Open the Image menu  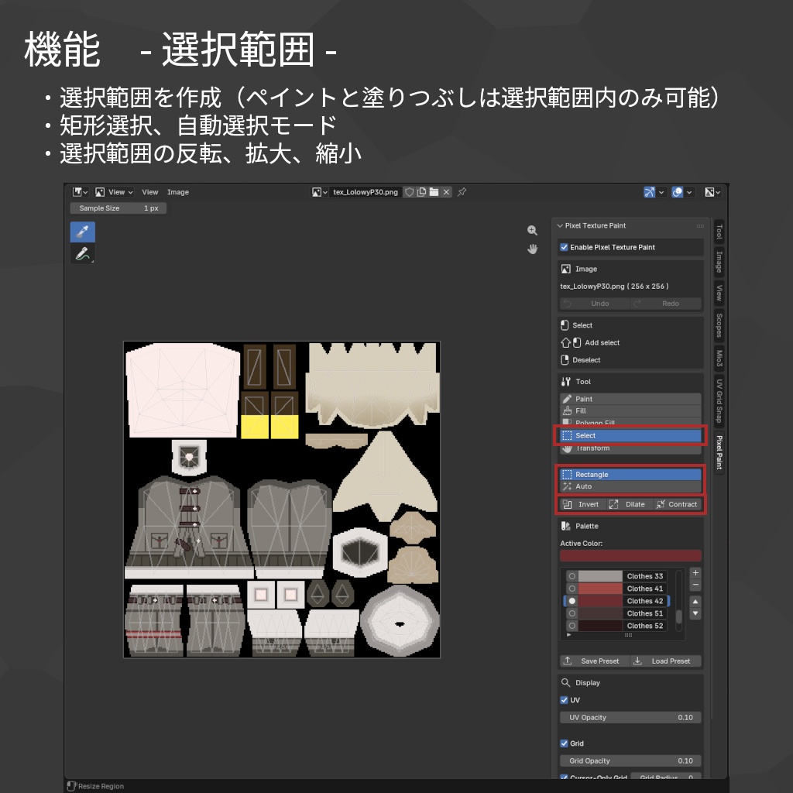[x=178, y=192]
